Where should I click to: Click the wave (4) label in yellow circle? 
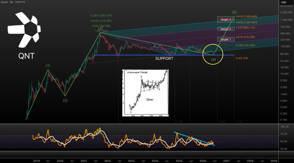pos(214,60)
